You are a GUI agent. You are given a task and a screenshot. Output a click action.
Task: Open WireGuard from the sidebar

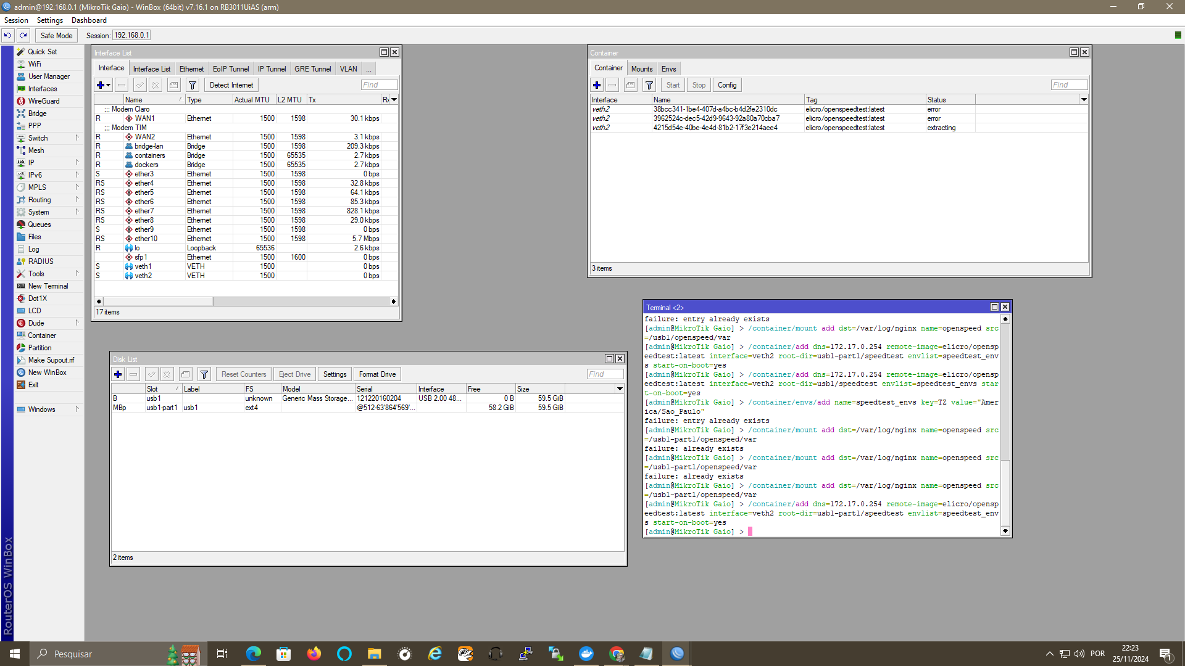43,101
